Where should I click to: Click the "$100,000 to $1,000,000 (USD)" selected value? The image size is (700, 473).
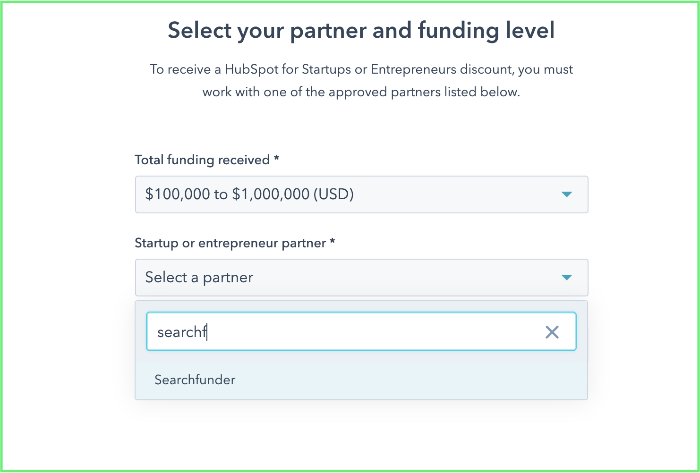pos(249,194)
